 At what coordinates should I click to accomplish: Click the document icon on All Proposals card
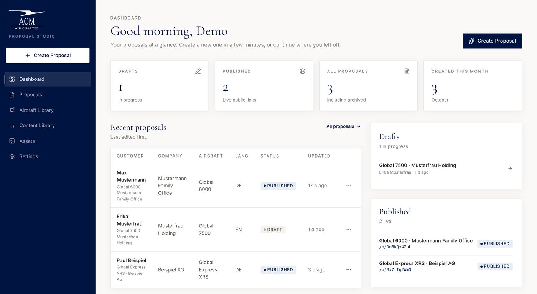click(407, 71)
